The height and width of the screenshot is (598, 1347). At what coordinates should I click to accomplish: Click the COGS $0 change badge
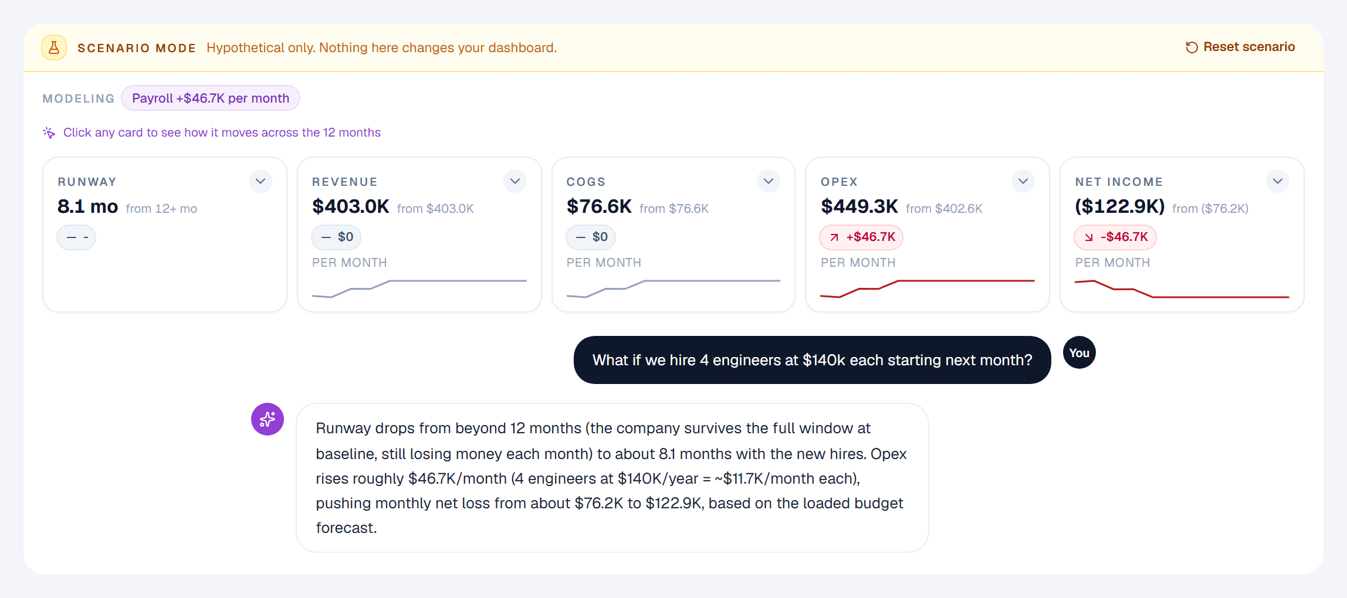pos(591,237)
